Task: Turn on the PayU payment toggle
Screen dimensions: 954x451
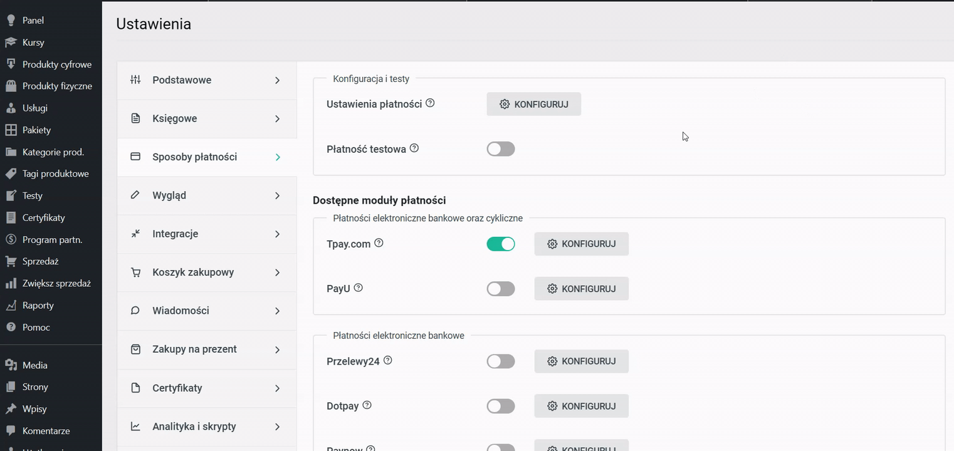Action: [501, 289]
